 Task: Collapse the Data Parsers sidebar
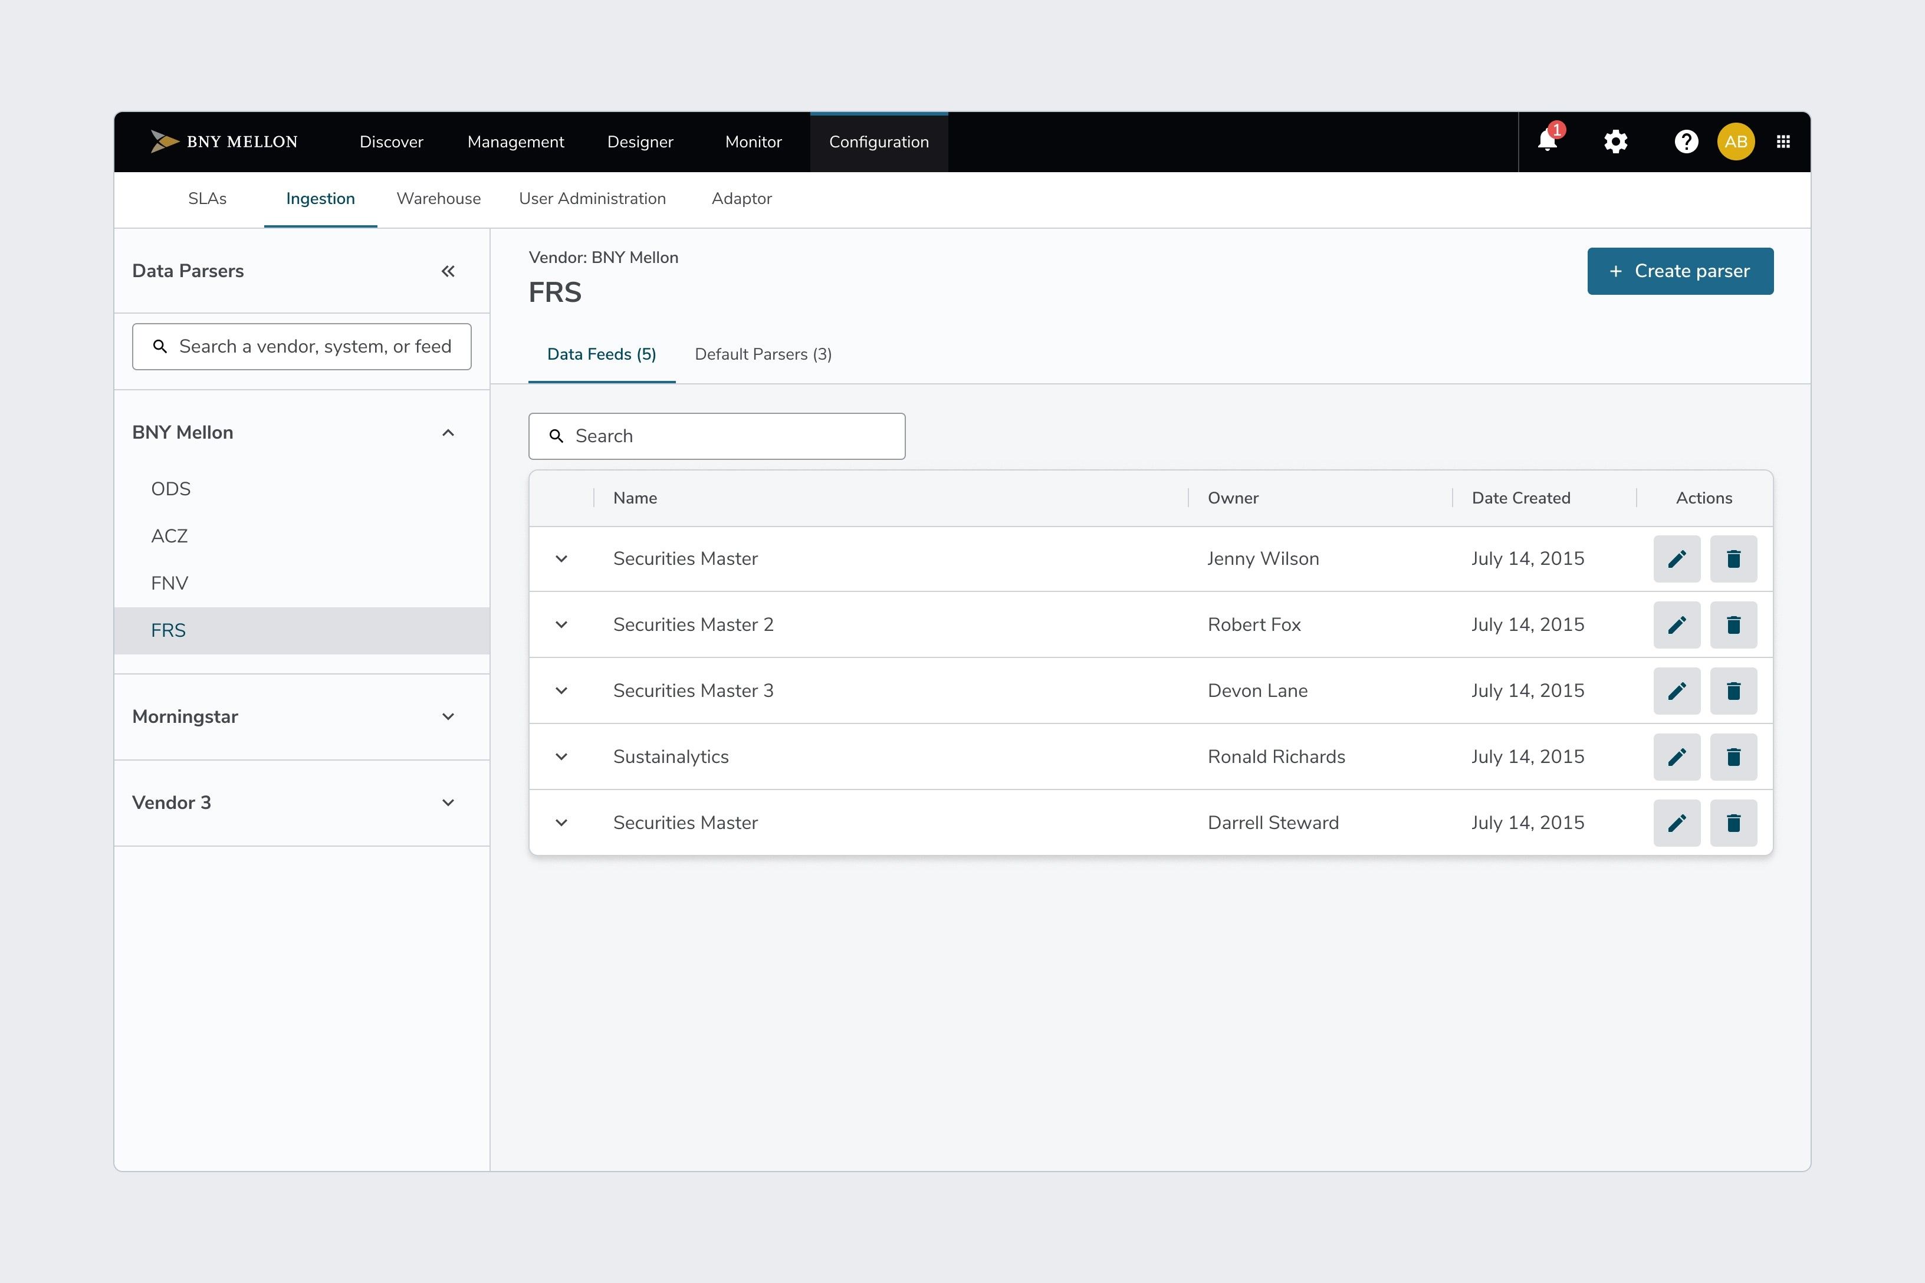pos(448,271)
